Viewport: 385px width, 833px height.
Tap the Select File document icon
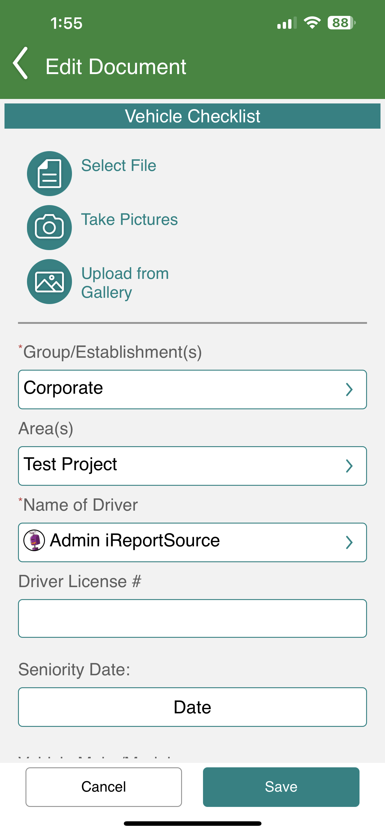49,174
